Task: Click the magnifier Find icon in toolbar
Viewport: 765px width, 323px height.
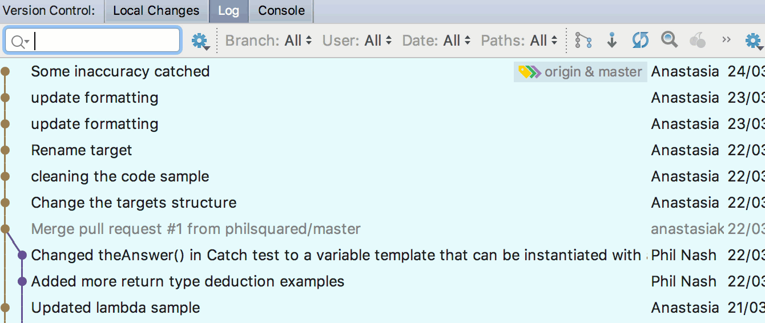Action: point(669,39)
